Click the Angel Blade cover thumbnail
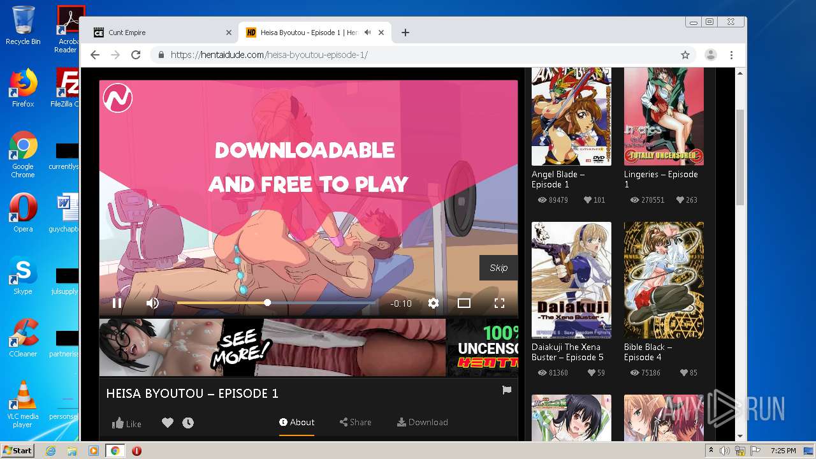816x459 pixels. coord(571,117)
